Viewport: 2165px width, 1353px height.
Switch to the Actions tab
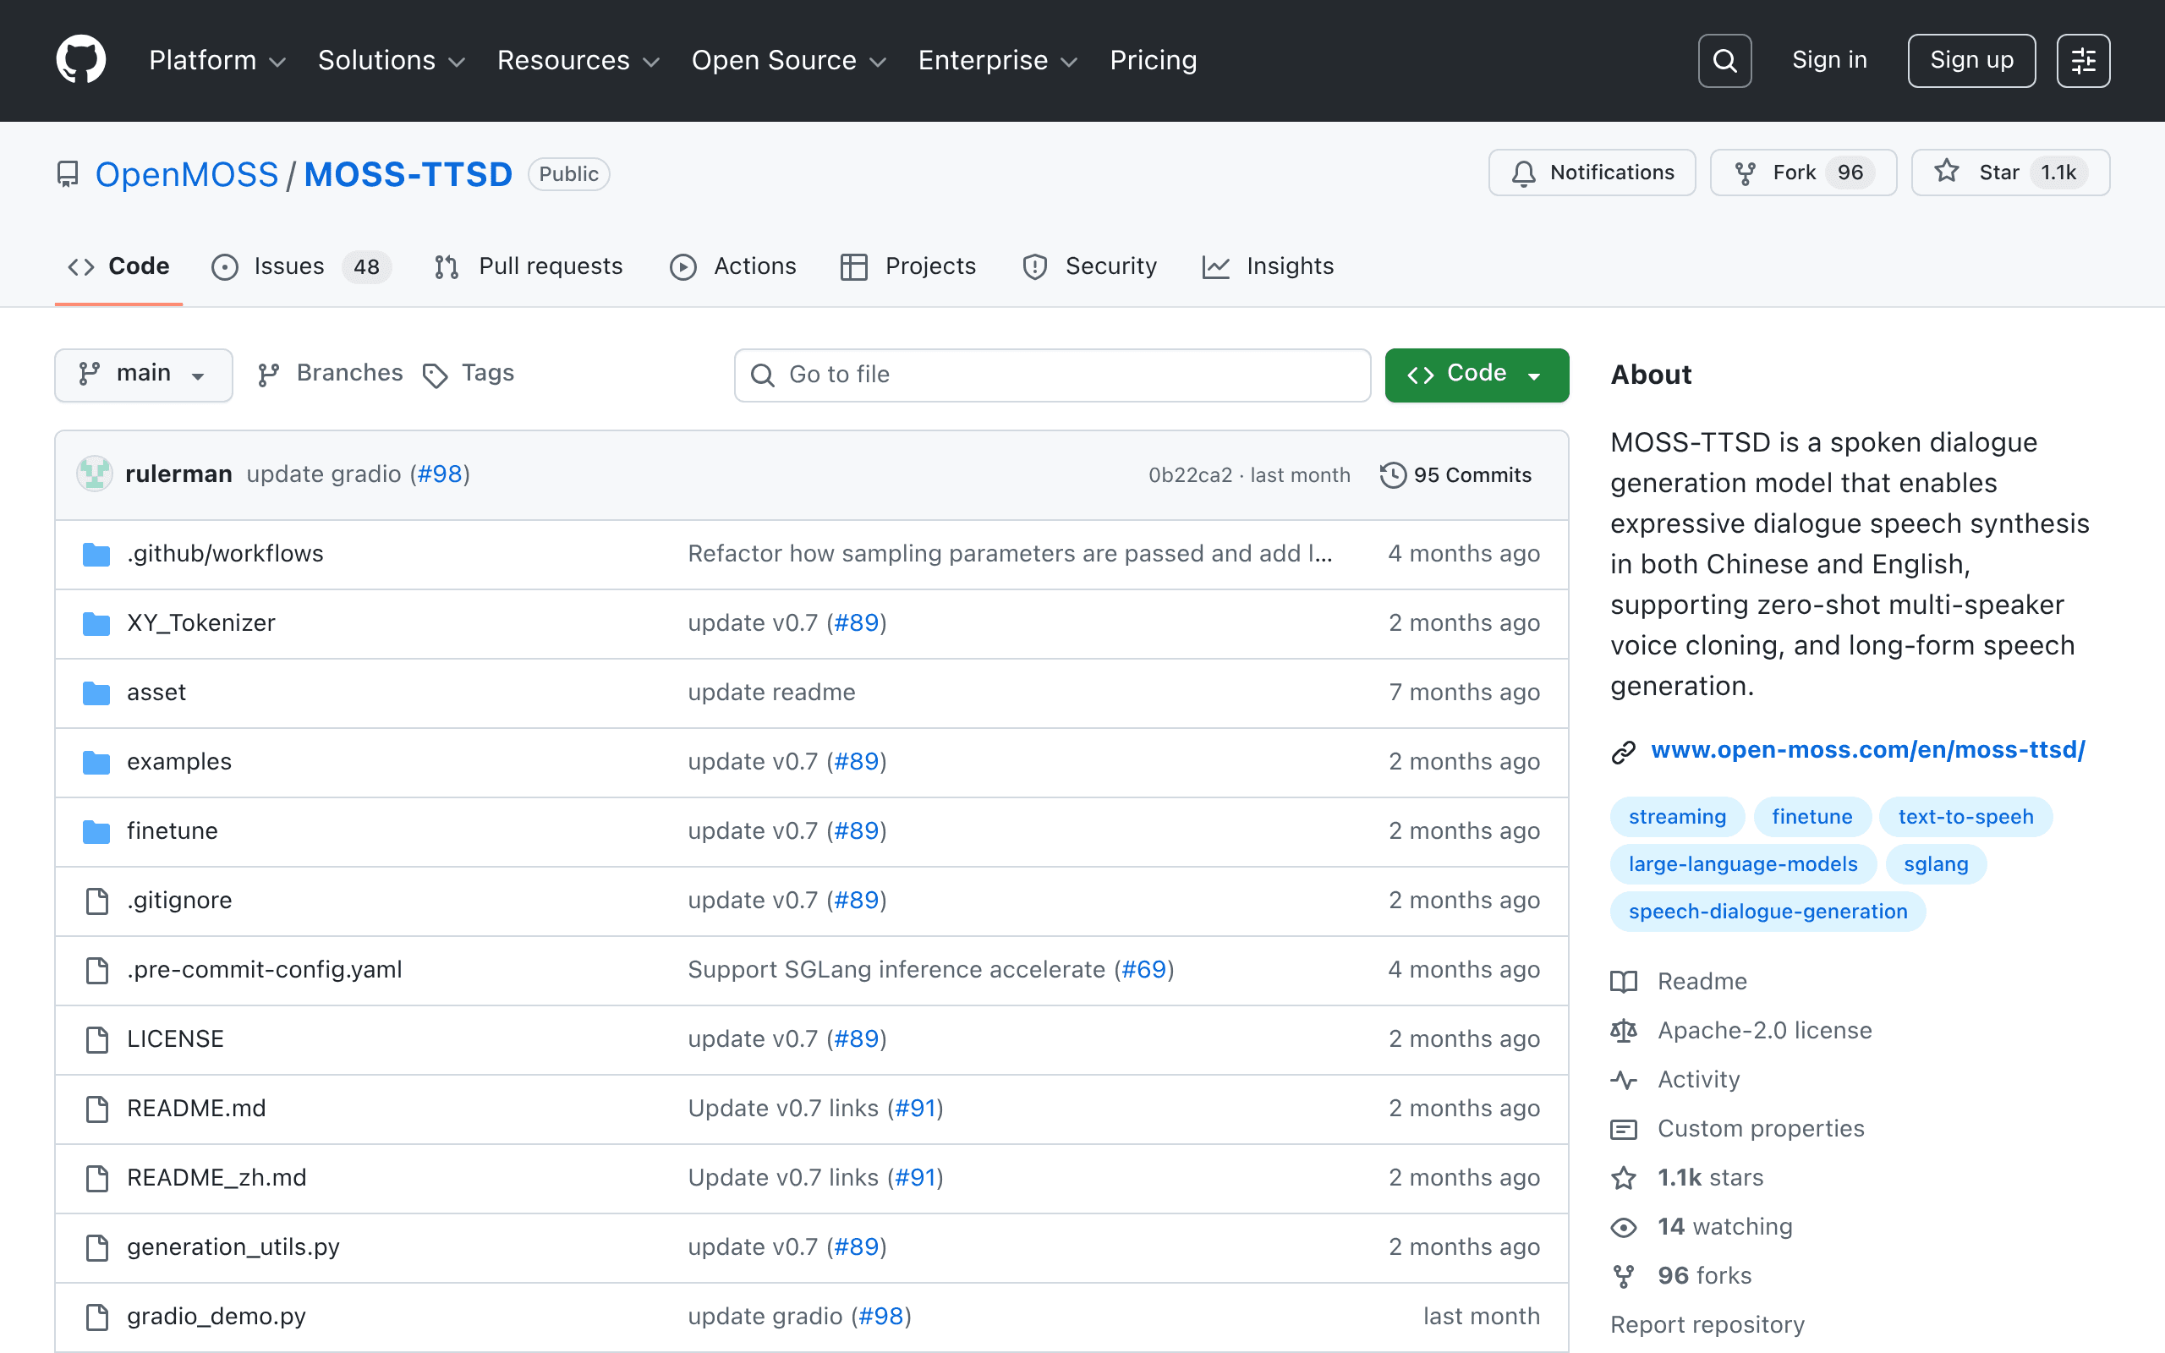click(732, 266)
